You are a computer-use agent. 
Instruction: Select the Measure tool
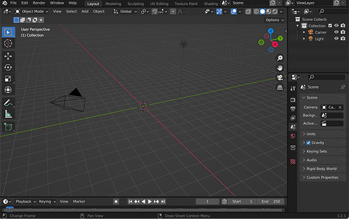click(x=8, y=114)
